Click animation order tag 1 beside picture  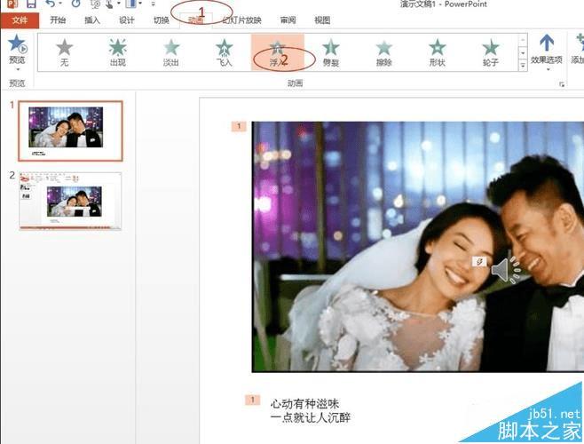tap(239, 126)
